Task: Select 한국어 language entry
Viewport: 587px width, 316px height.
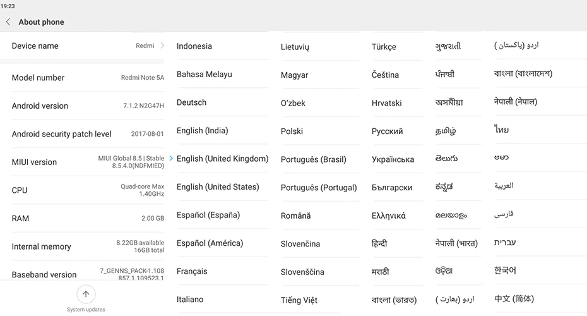Action: [x=505, y=270]
